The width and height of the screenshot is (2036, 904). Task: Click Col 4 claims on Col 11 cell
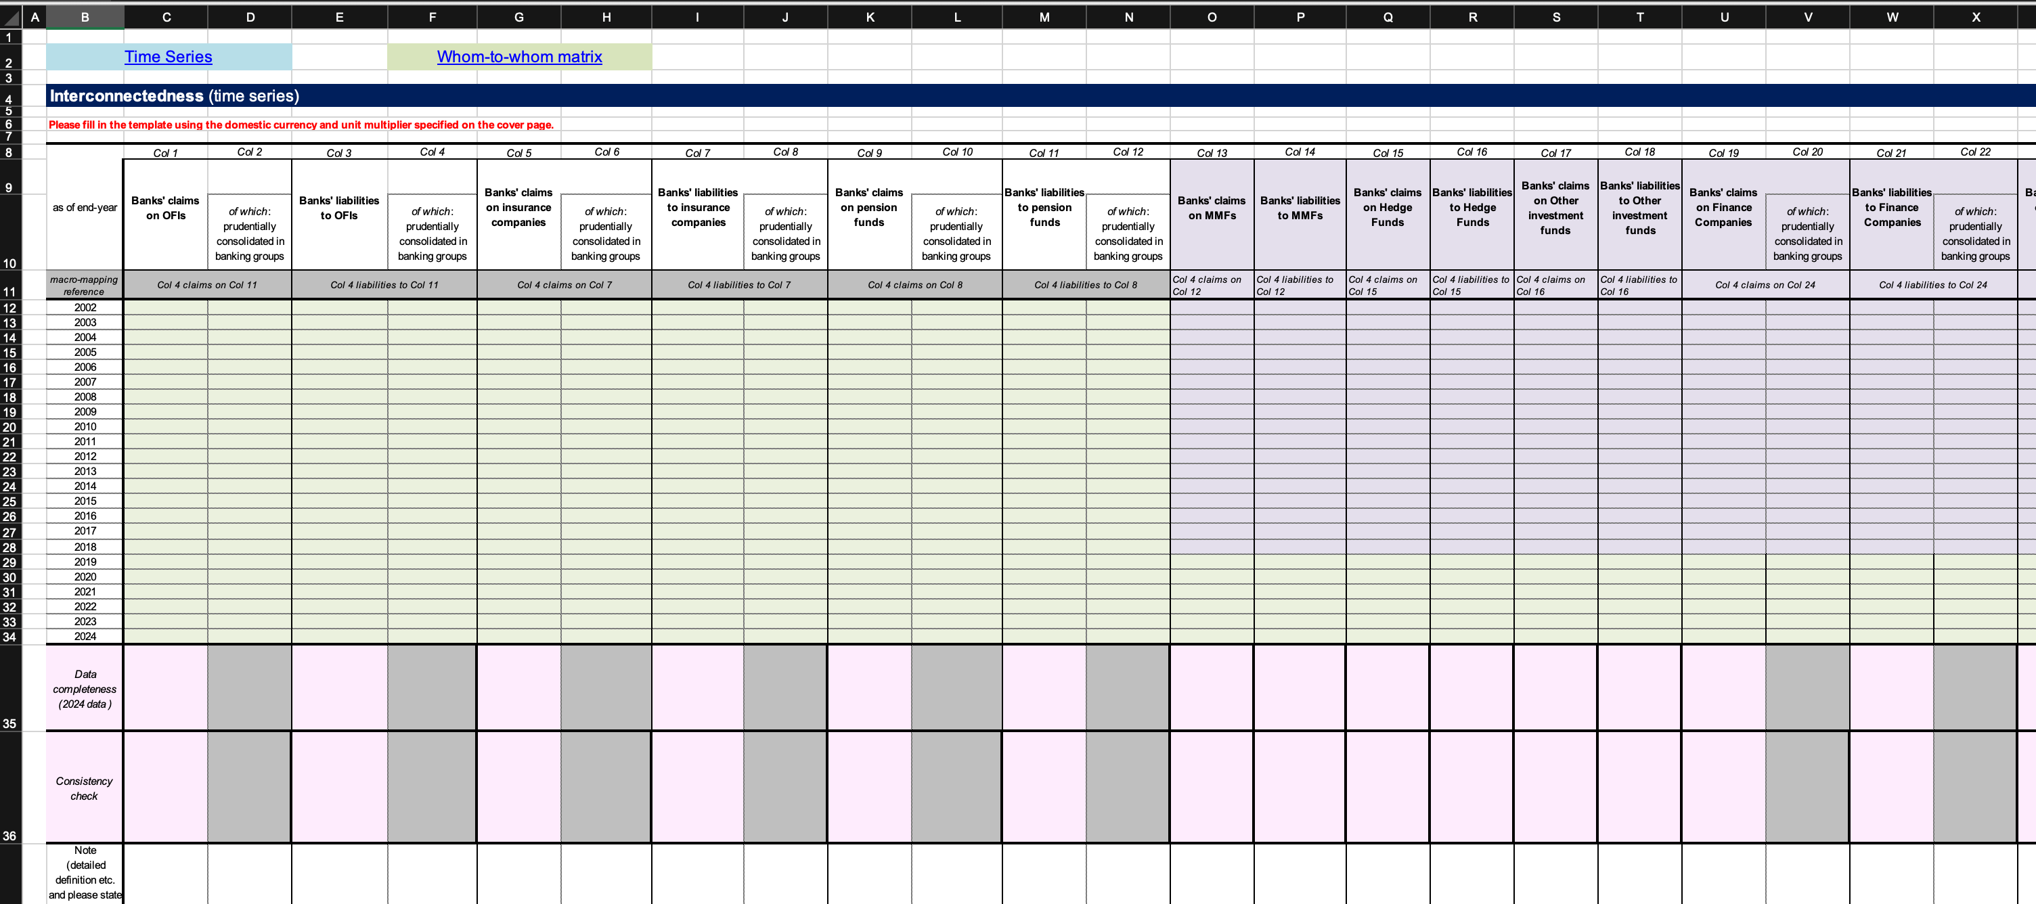[207, 286]
